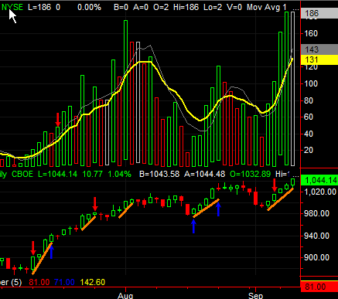The width and height of the screenshot is (338, 299).
Task: Click the yellow 142.60 indicator value
Action: pyautogui.click(x=93, y=282)
